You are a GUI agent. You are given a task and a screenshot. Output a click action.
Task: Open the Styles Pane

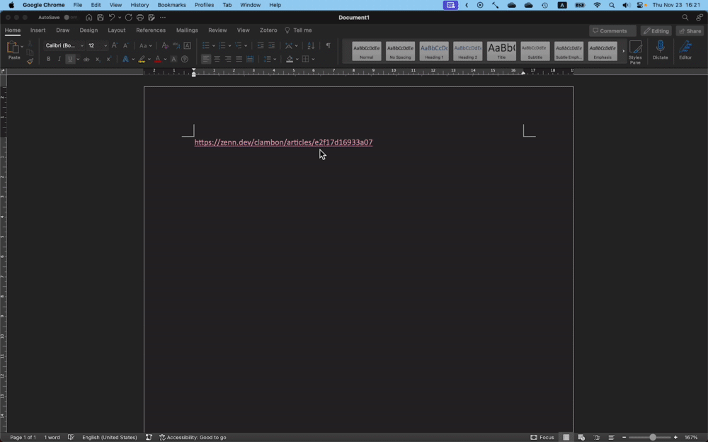(635, 52)
